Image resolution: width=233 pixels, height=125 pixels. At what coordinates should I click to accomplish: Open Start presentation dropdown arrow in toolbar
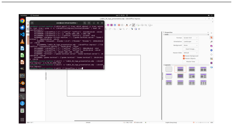[152, 25]
